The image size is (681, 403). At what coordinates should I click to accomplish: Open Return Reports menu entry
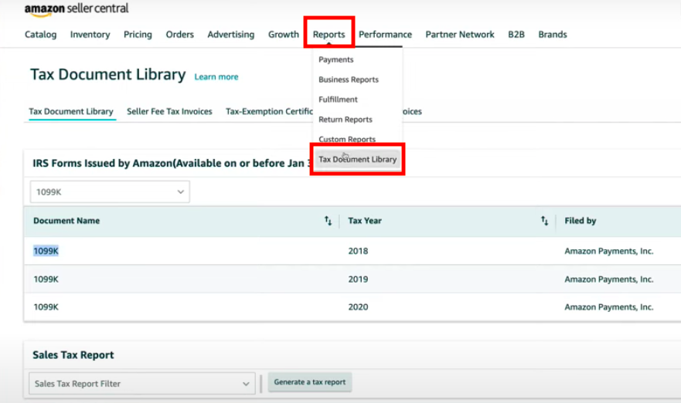point(345,120)
